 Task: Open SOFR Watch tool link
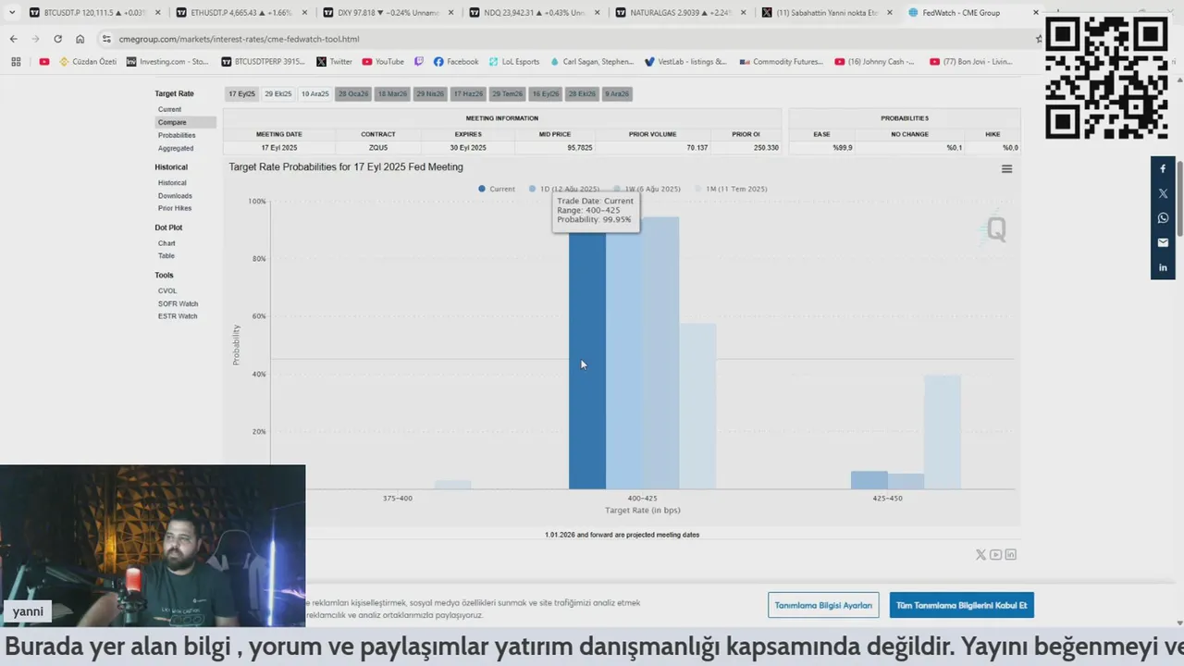178,303
